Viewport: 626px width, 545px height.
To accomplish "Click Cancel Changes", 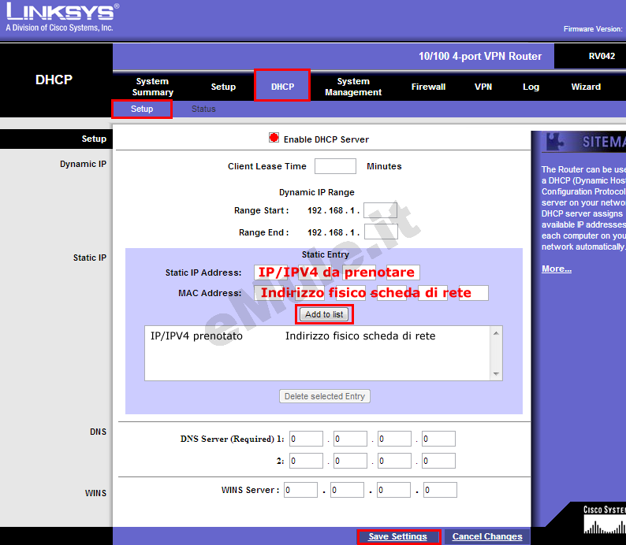I will (486, 536).
